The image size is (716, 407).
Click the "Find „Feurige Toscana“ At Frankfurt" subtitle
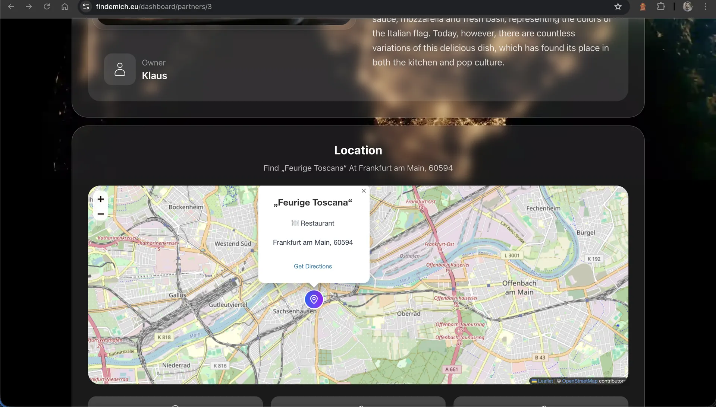coord(358,168)
